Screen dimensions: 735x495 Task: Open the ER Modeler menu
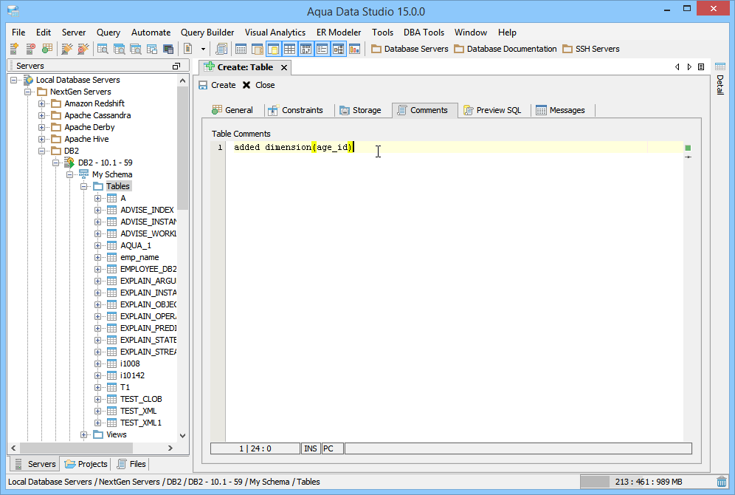[x=339, y=33]
